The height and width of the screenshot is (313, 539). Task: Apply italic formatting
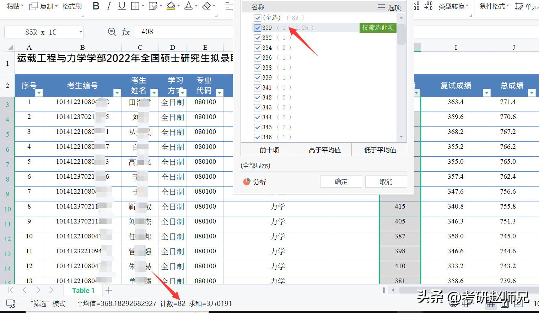pos(109,6)
